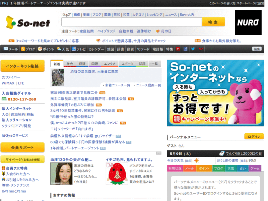Select the ゲーム personal menu tab
The height and width of the screenshot is (201, 268).
point(255,169)
